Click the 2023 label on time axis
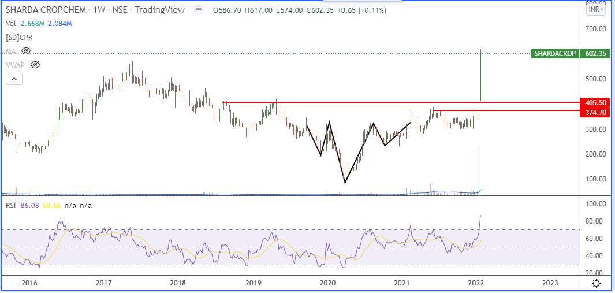This screenshot has height=293, width=615. 550,283
